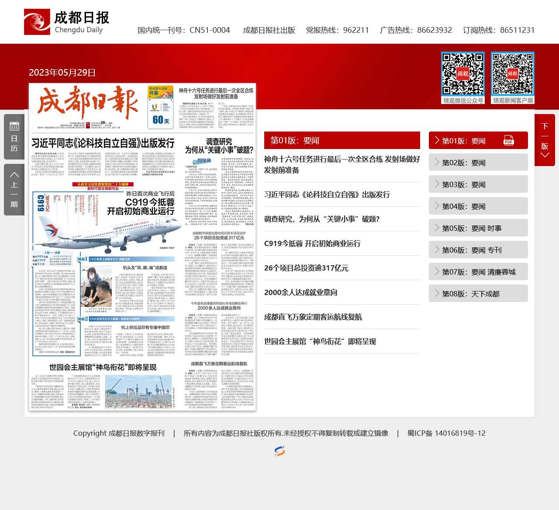The image size is (559, 510).
Task: Click 订阅热线: 86511231 text
Action: (x=499, y=30)
